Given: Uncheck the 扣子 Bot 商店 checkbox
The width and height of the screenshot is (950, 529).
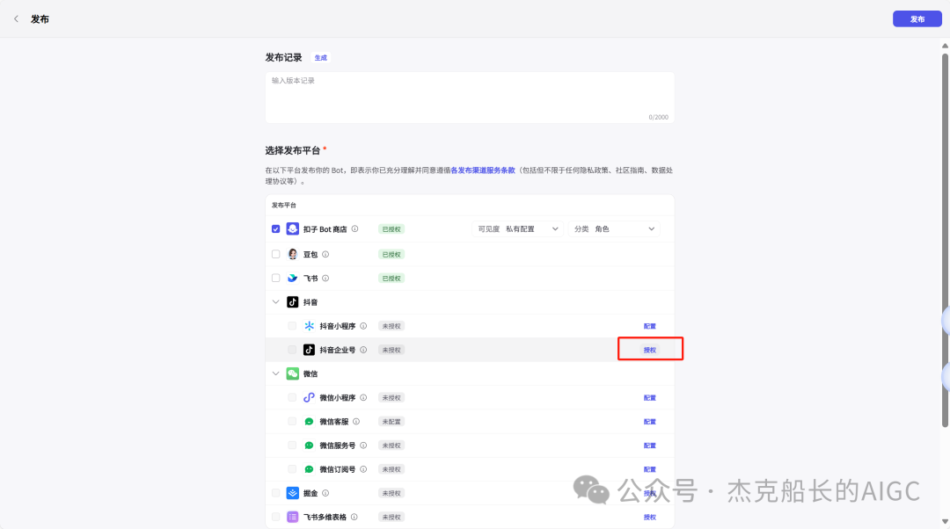Looking at the screenshot, I should coord(275,228).
